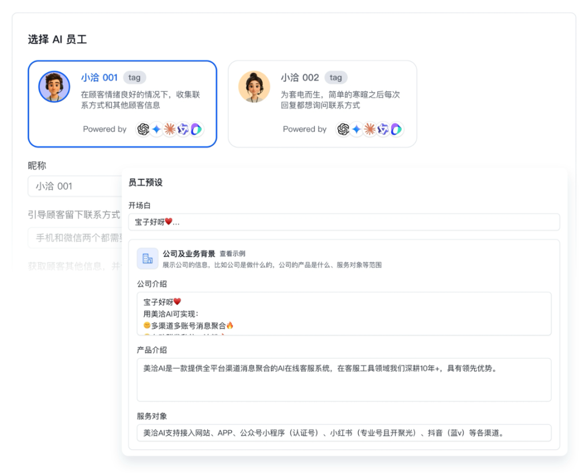
Task: Open 小洽 001's avatar picture
Action: pos(54,87)
